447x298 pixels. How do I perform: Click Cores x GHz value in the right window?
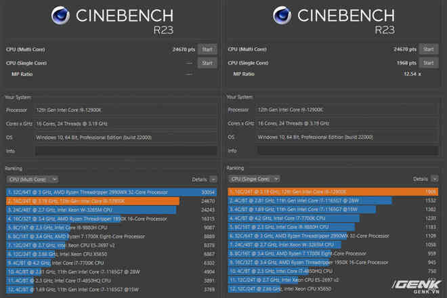click(348, 123)
